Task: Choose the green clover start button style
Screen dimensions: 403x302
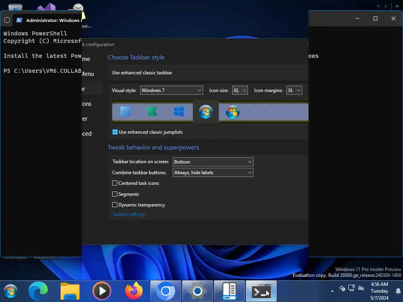Action: (152, 112)
